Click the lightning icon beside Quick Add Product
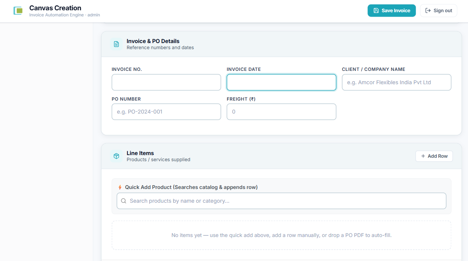The height and width of the screenshot is (261, 468). (120, 187)
